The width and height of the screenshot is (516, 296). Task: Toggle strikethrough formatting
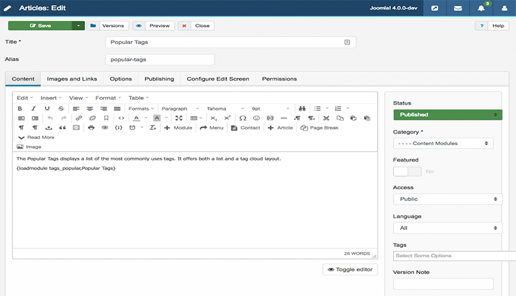[x=61, y=108]
